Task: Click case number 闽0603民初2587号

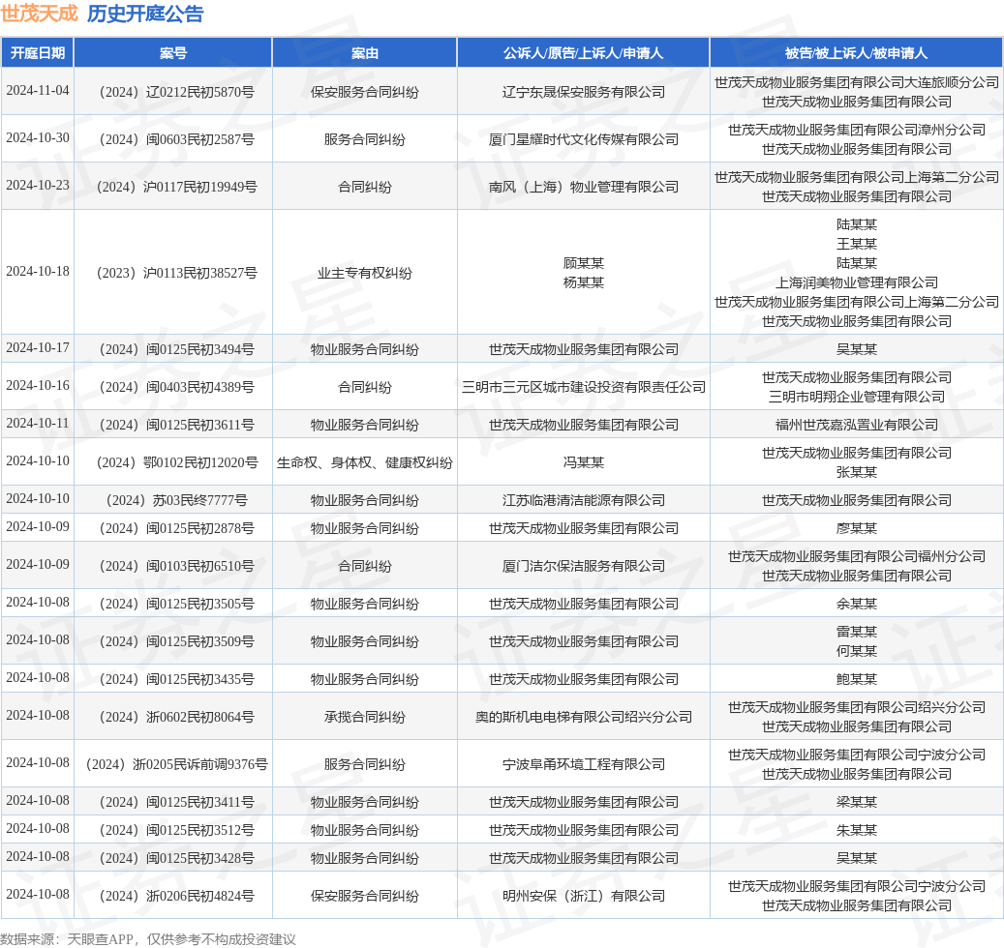Action: (177, 139)
